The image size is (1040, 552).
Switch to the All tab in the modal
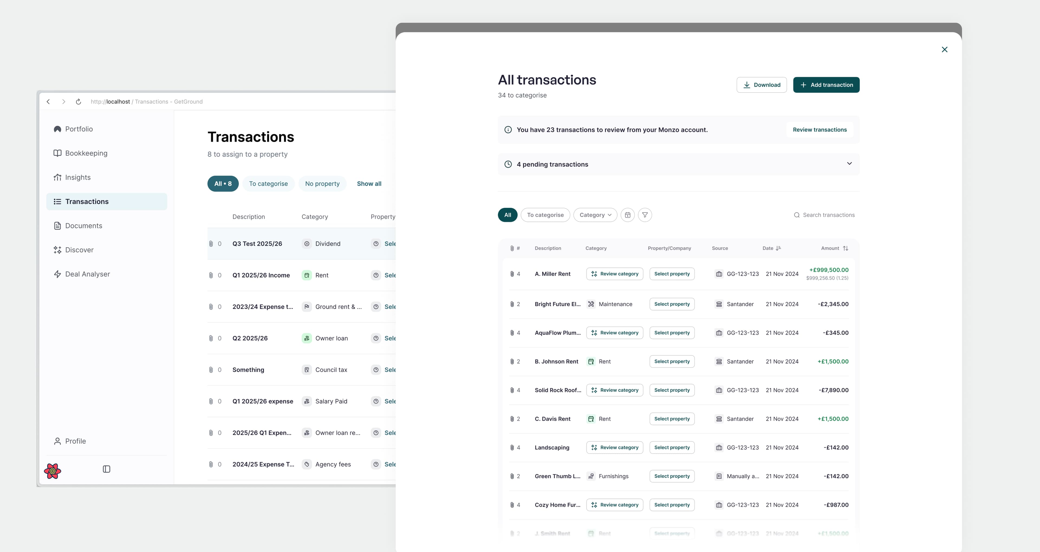[x=508, y=215]
